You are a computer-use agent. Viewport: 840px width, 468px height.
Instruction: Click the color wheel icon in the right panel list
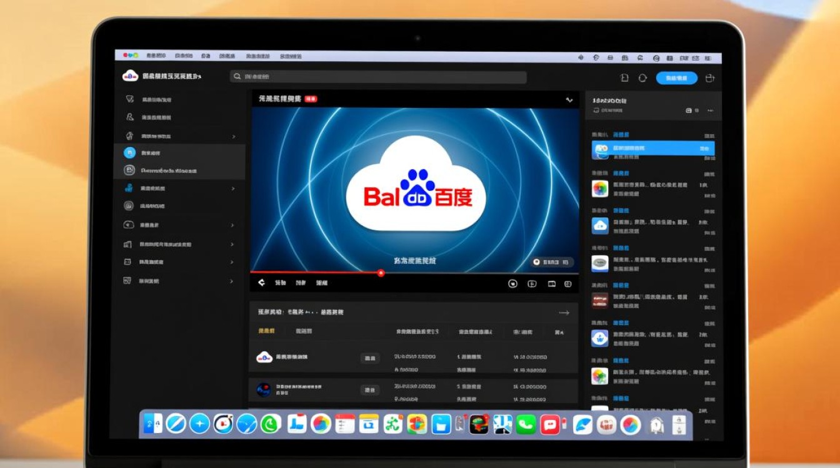600,188
